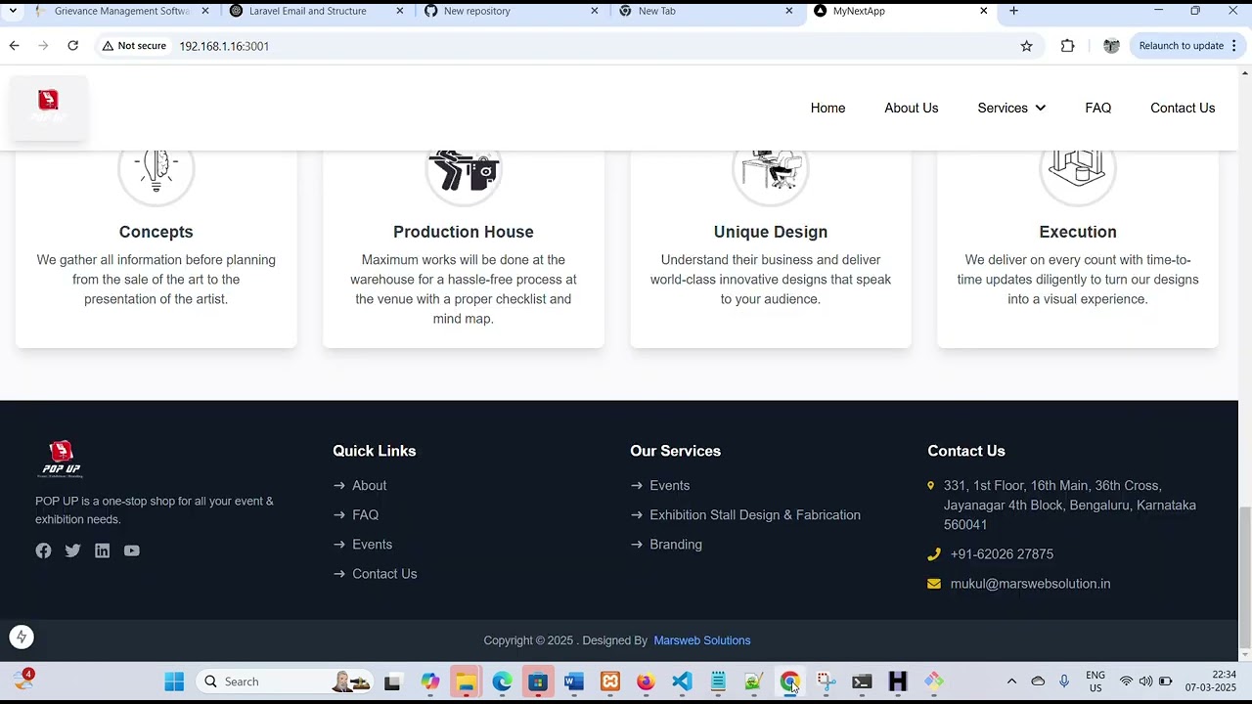Viewport: 1252px width, 704px height.
Task: Open the YouTube icon in the footer
Action: tap(131, 550)
